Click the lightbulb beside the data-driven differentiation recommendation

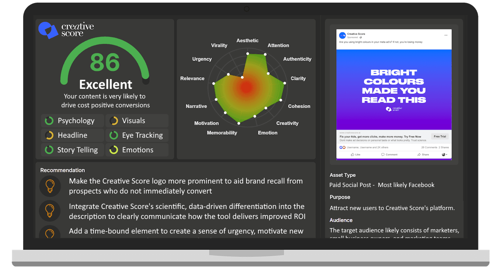click(50, 211)
